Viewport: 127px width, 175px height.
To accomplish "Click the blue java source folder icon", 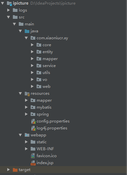I will click(x=27, y=31).
